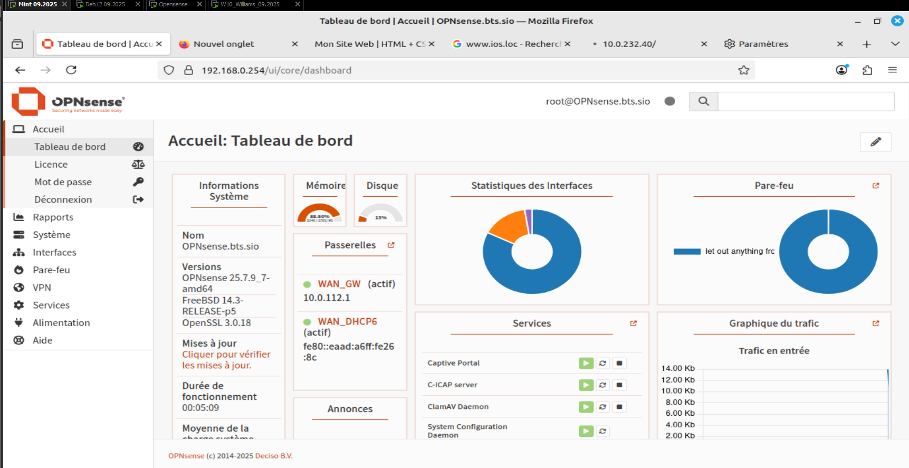Screen dimensions: 909x468
Task: Focus the OPNsense header search field
Action: pos(806,101)
